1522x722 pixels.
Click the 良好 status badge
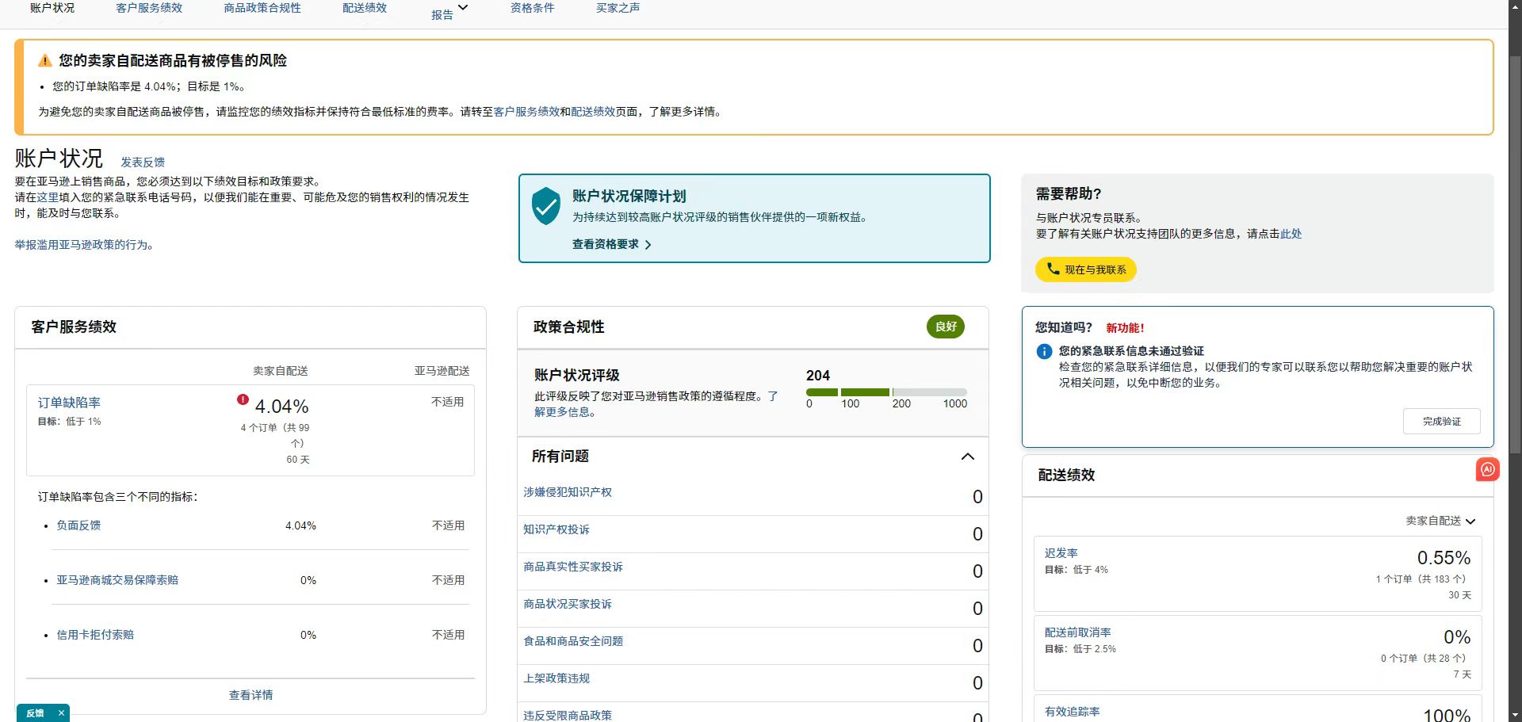pyautogui.click(x=946, y=327)
